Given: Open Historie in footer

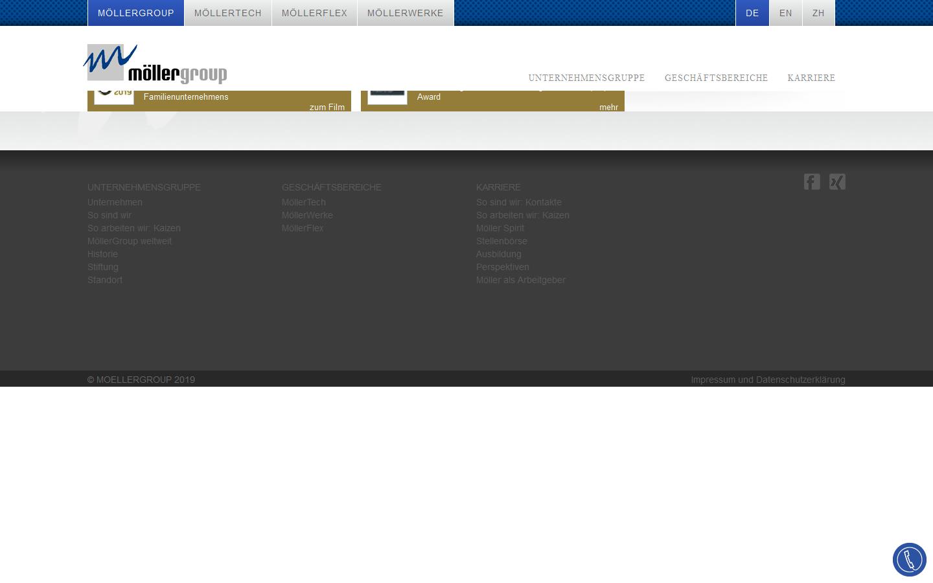Looking at the screenshot, I should (102, 254).
